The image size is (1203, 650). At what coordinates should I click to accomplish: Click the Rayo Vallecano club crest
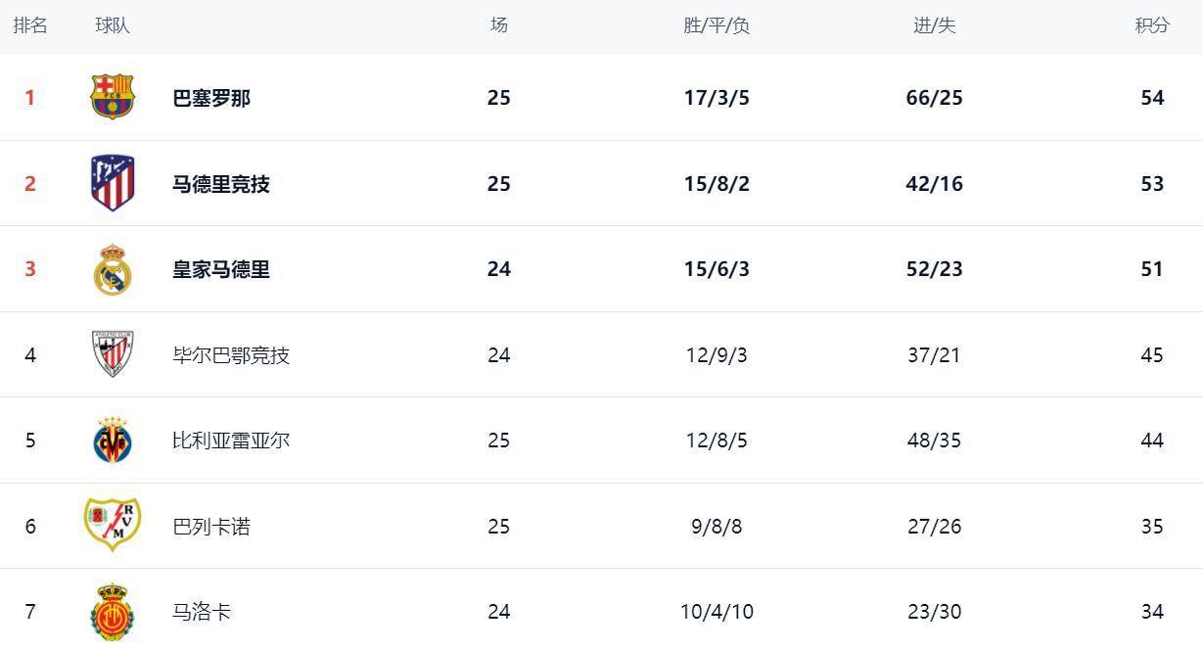[113, 526]
